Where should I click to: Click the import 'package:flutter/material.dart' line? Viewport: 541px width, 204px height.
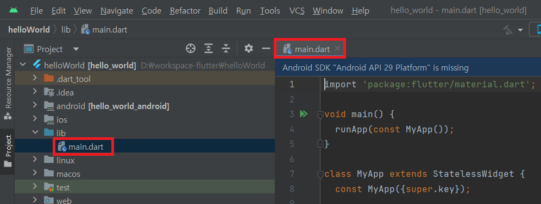430,85
